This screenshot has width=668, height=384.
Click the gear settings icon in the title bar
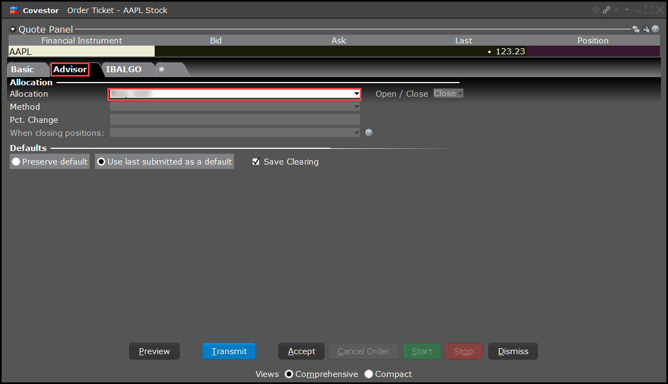click(x=595, y=10)
